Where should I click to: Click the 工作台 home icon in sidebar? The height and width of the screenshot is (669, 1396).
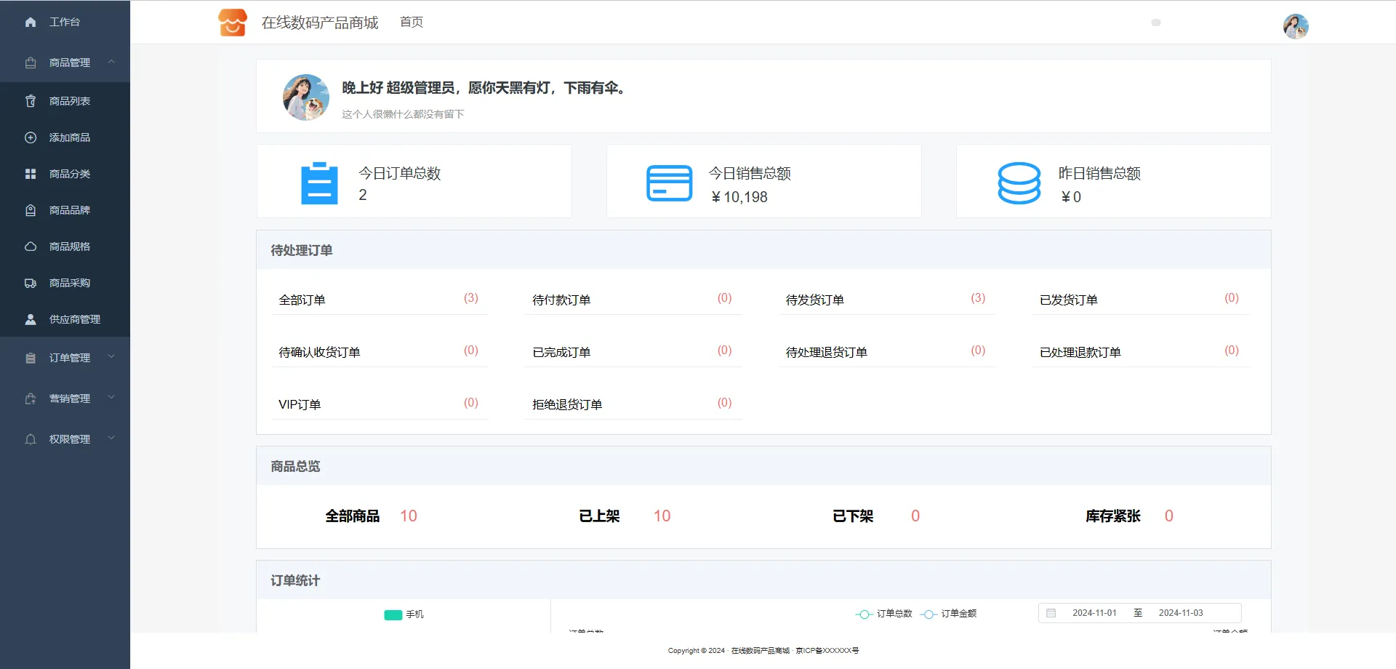pyautogui.click(x=31, y=23)
